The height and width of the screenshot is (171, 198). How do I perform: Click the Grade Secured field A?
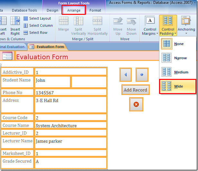pyautogui.click(x=71, y=163)
